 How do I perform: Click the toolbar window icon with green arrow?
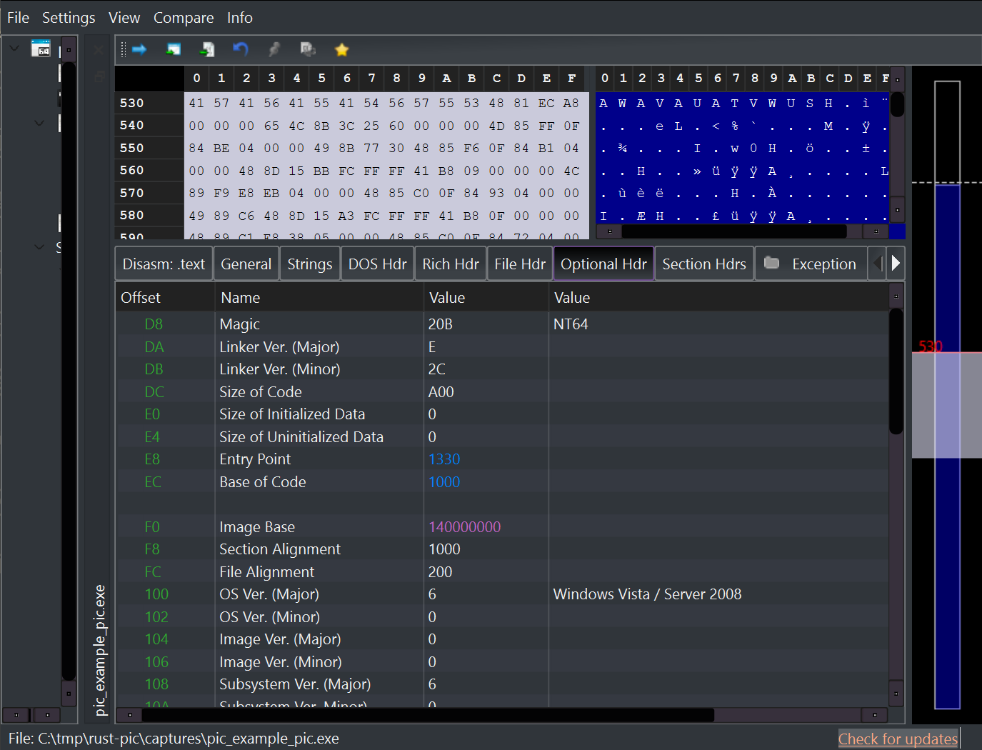tap(174, 49)
